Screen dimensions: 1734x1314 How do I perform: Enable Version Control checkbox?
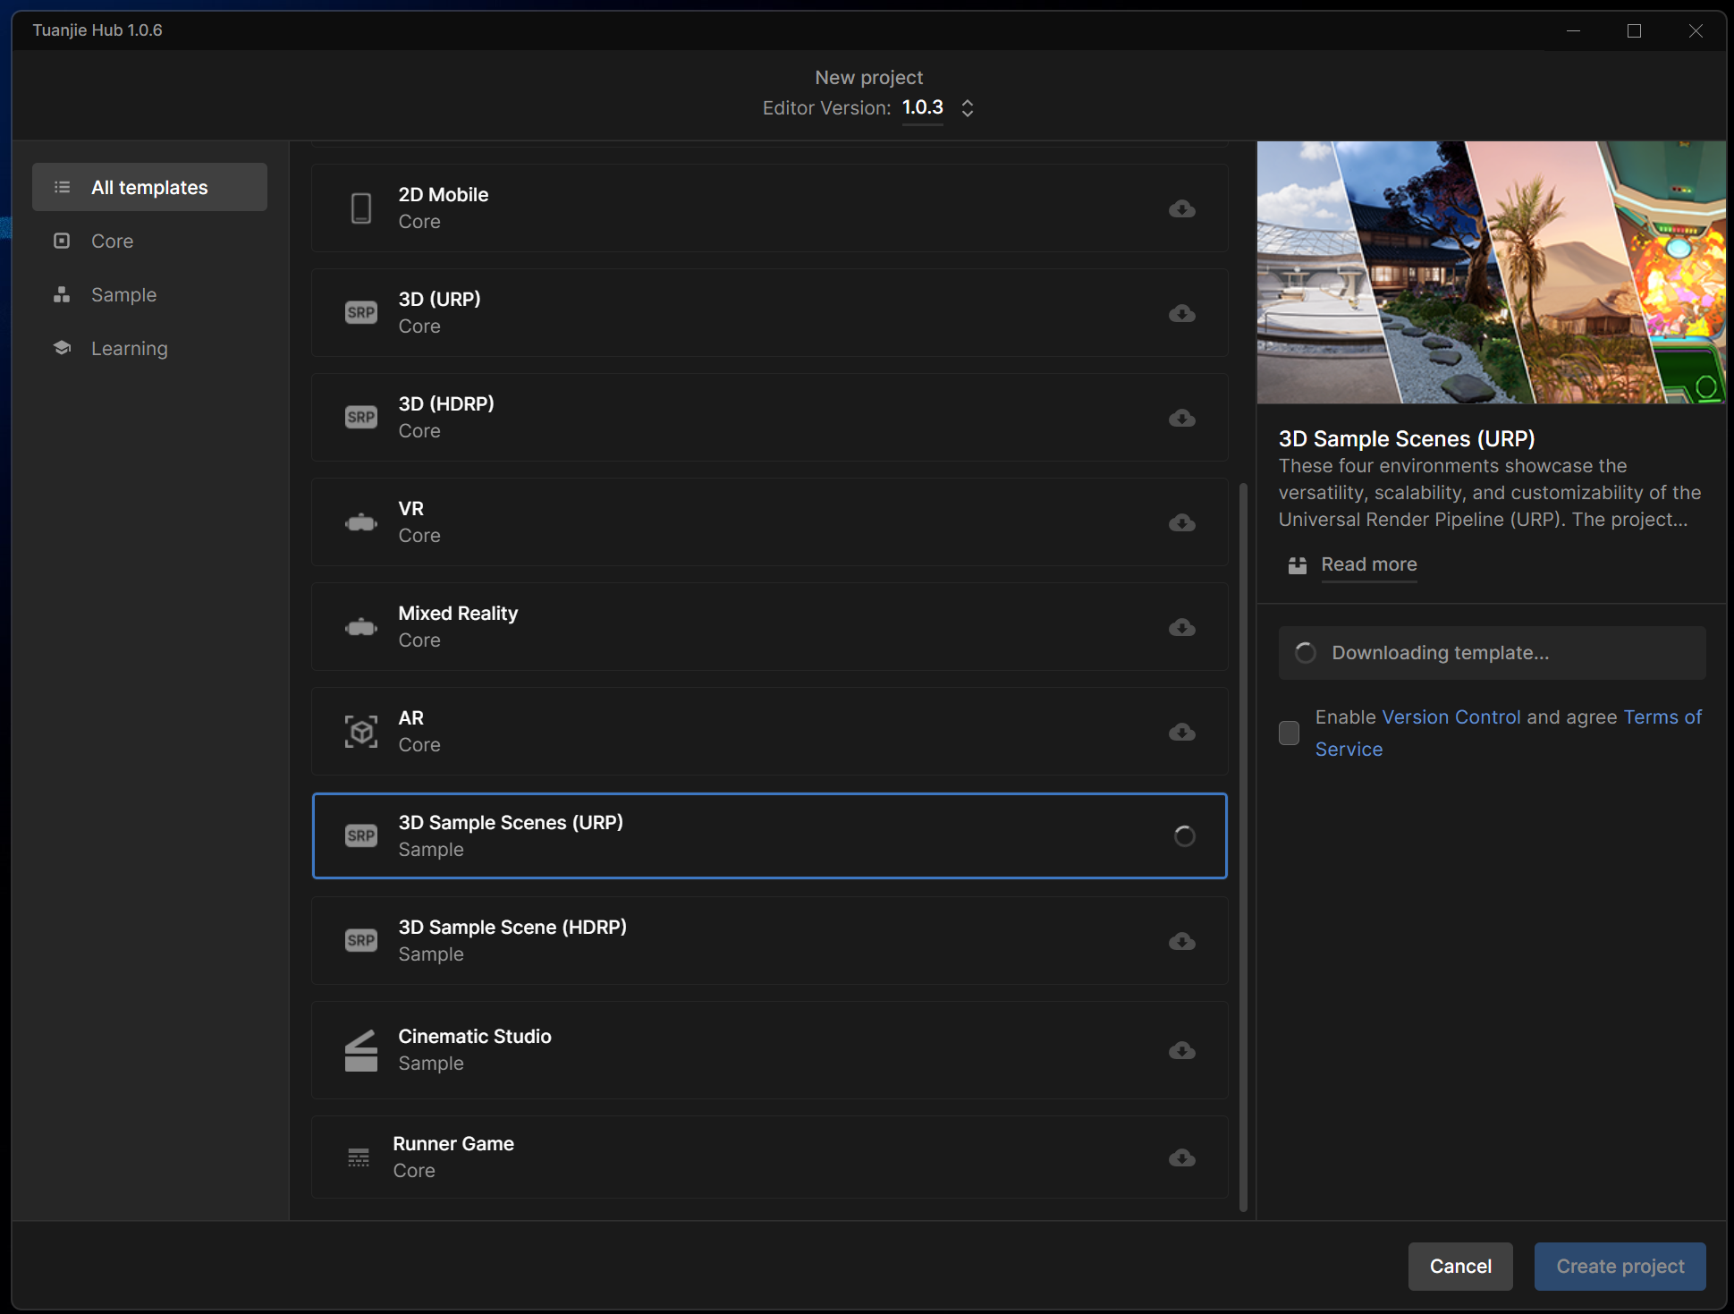click(1289, 733)
